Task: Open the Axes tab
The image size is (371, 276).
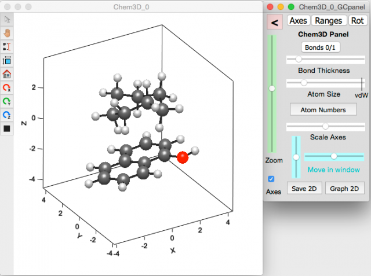Action: 299,20
